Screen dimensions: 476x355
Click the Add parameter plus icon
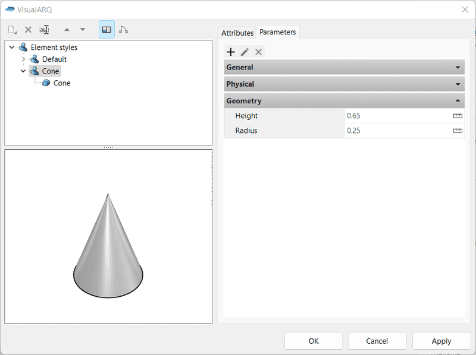[x=231, y=52]
